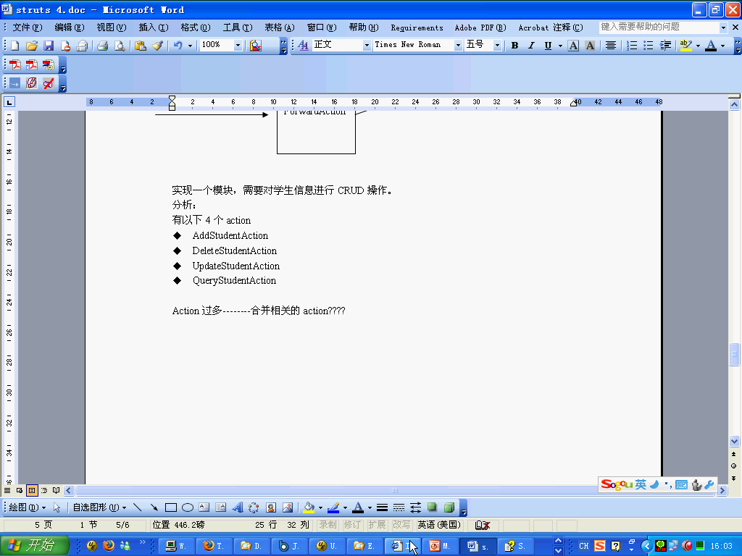Open the 插入 Insert menu
This screenshot has height=556, width=742.
(154, 28)
